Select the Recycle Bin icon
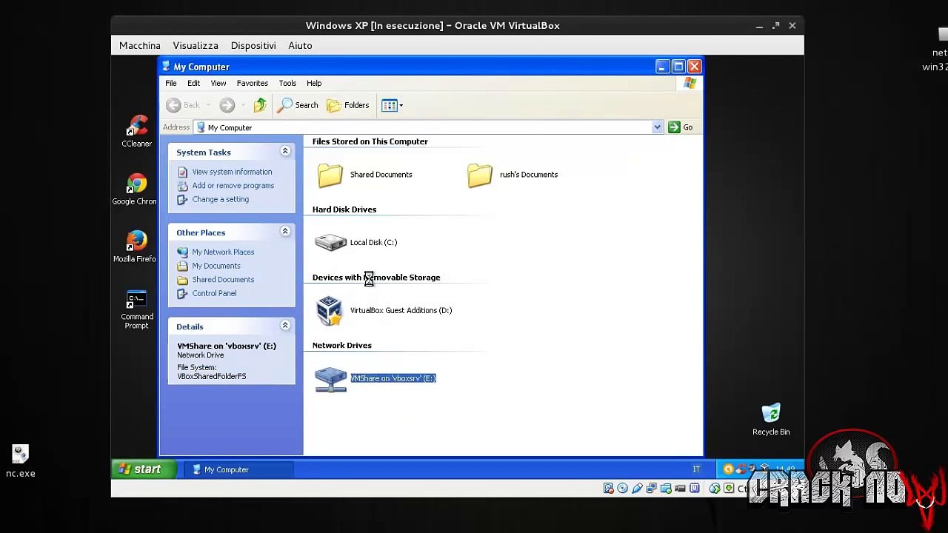The width and height of the screenshot is (948, 533). tap(771, 419)
